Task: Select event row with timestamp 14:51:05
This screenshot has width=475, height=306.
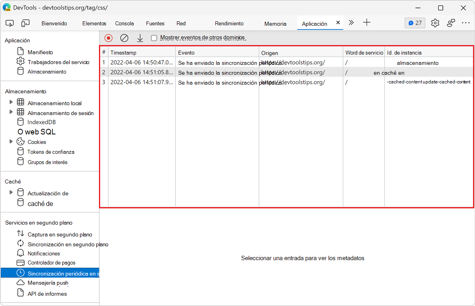Action: click(x=287, y=72)
